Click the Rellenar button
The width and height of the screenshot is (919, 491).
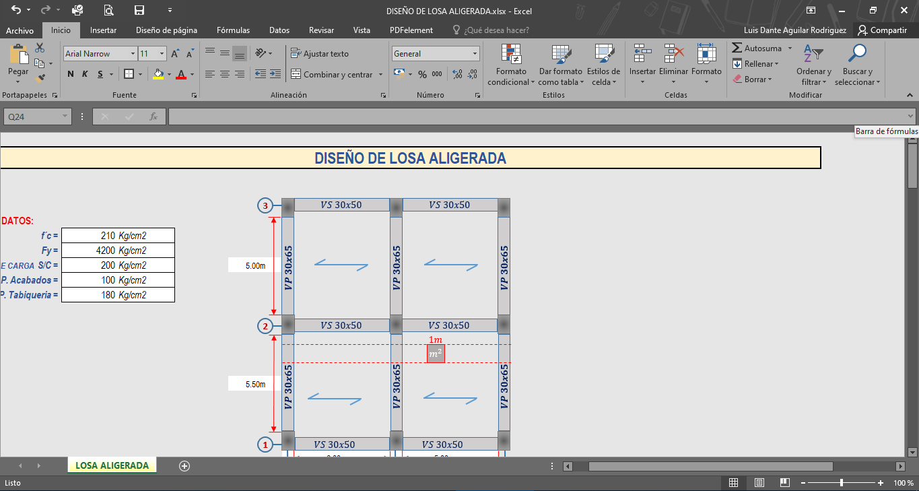click(x=755, y=64)
